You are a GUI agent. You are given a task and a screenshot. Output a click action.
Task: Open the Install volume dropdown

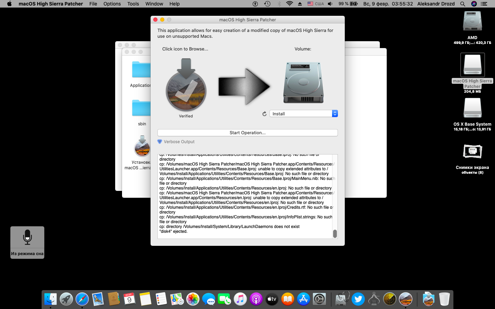[304, 114]
